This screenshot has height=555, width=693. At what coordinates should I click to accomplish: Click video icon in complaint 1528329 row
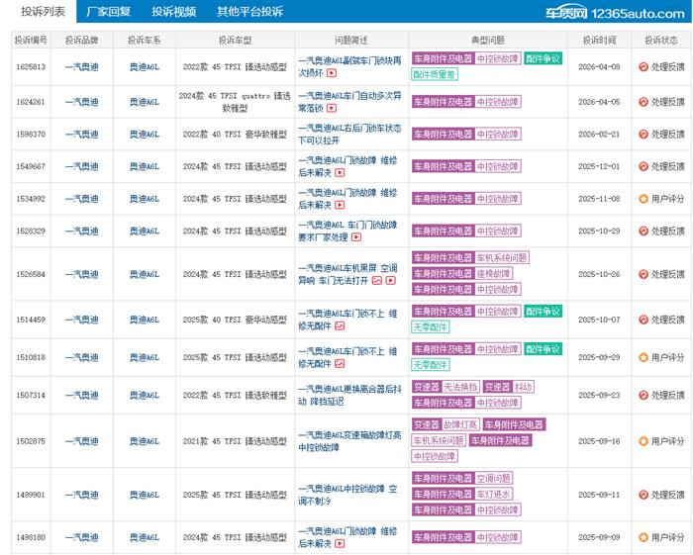(356, 237)
